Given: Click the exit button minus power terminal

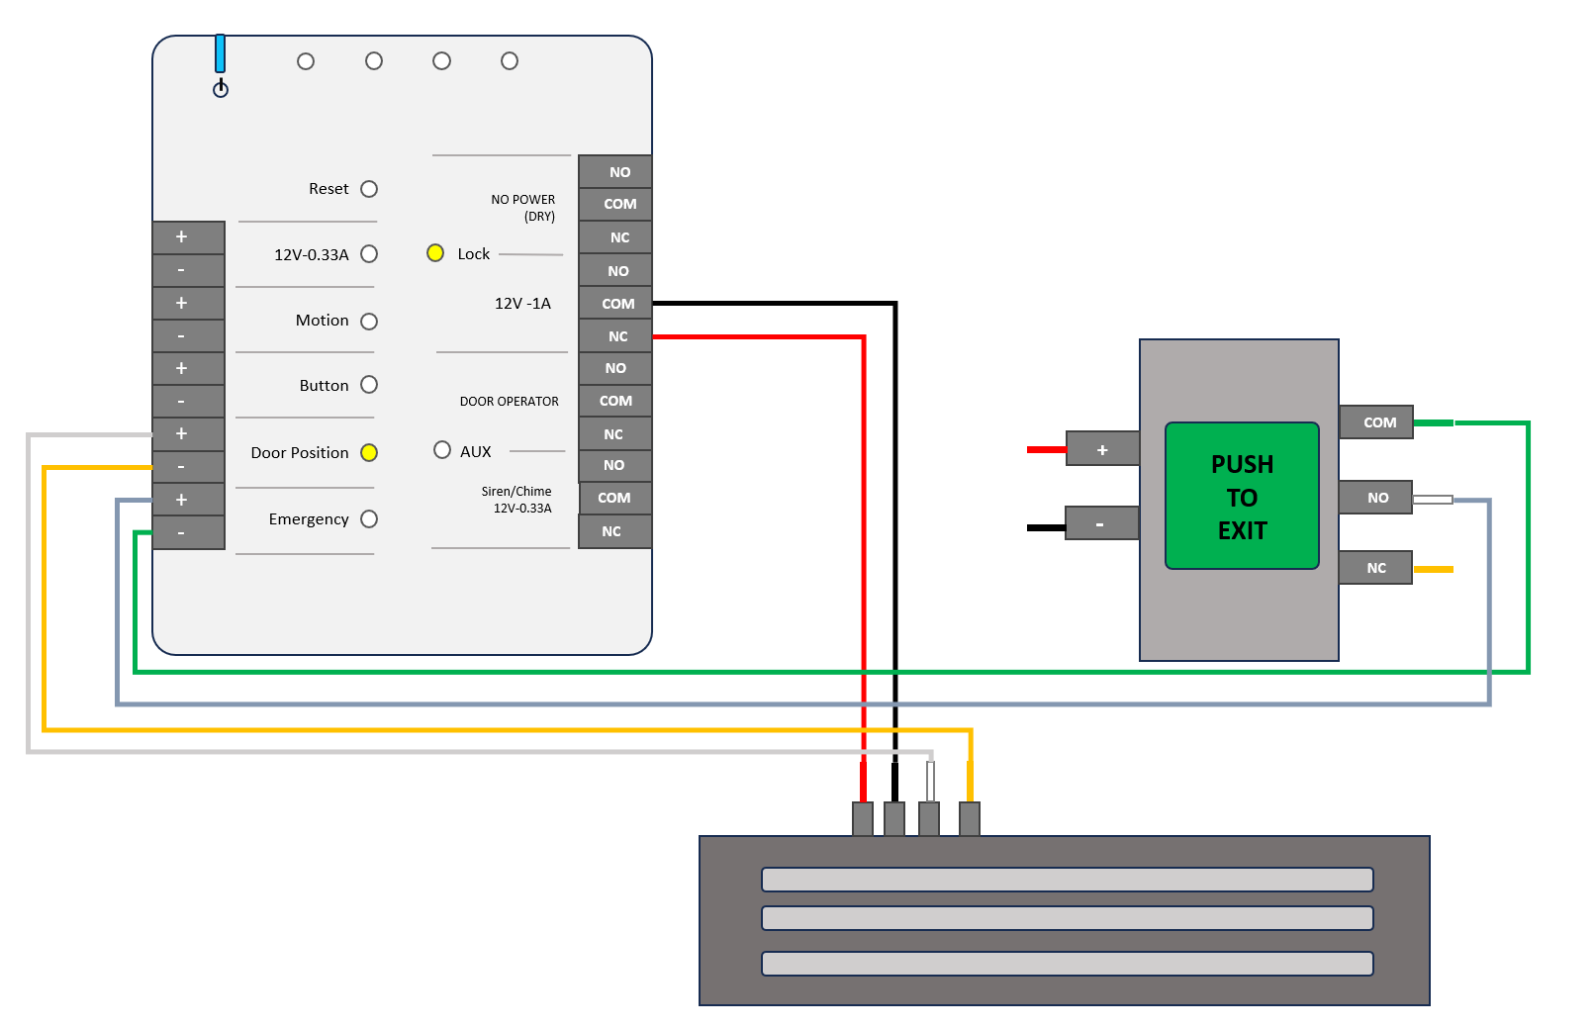Looking at the screenshot, I should click(x=1102, y=522).
